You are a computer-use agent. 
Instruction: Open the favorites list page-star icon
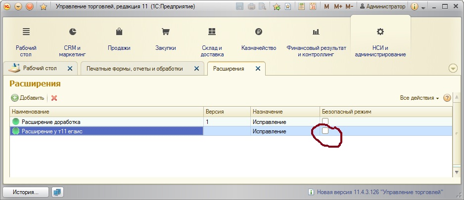(x=287, y=6)
